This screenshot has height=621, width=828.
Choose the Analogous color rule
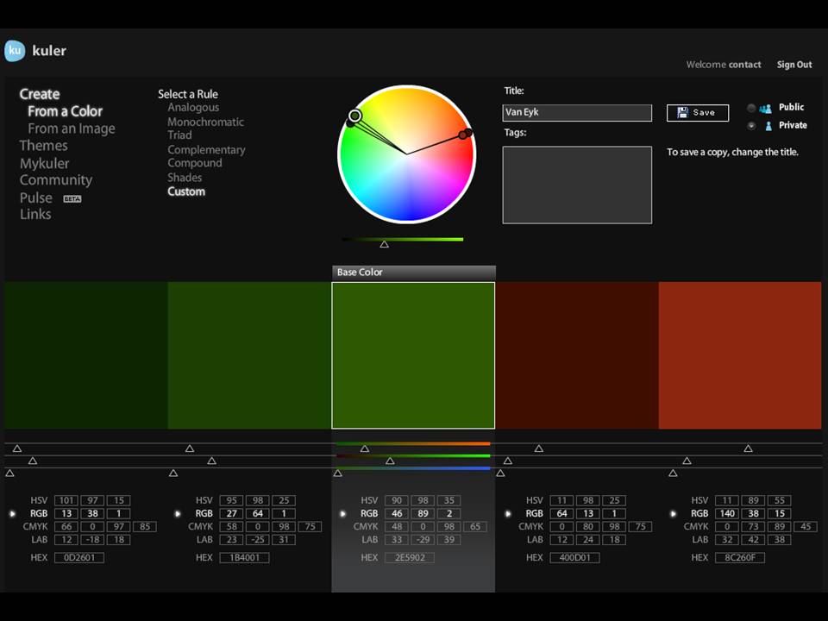pyautogui.click(x=193, y=107)
